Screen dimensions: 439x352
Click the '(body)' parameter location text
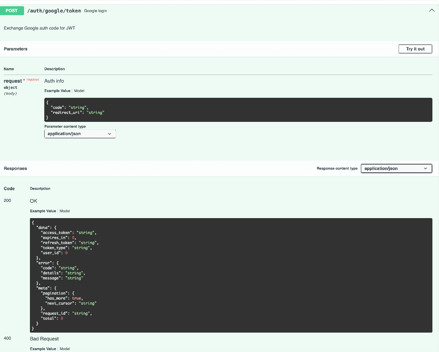10,94
